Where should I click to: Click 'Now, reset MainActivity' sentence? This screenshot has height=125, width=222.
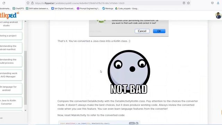pos(91,115)
